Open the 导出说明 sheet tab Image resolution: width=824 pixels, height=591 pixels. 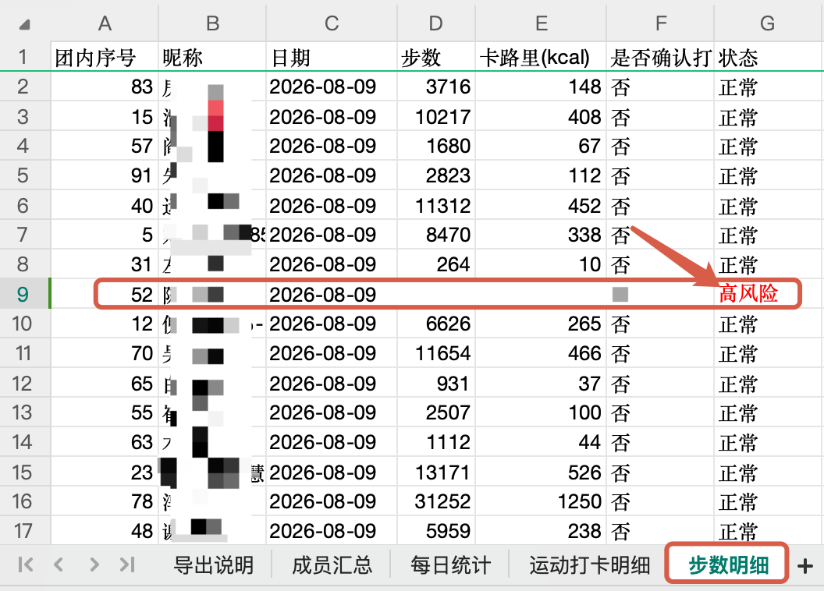point(213,565)
